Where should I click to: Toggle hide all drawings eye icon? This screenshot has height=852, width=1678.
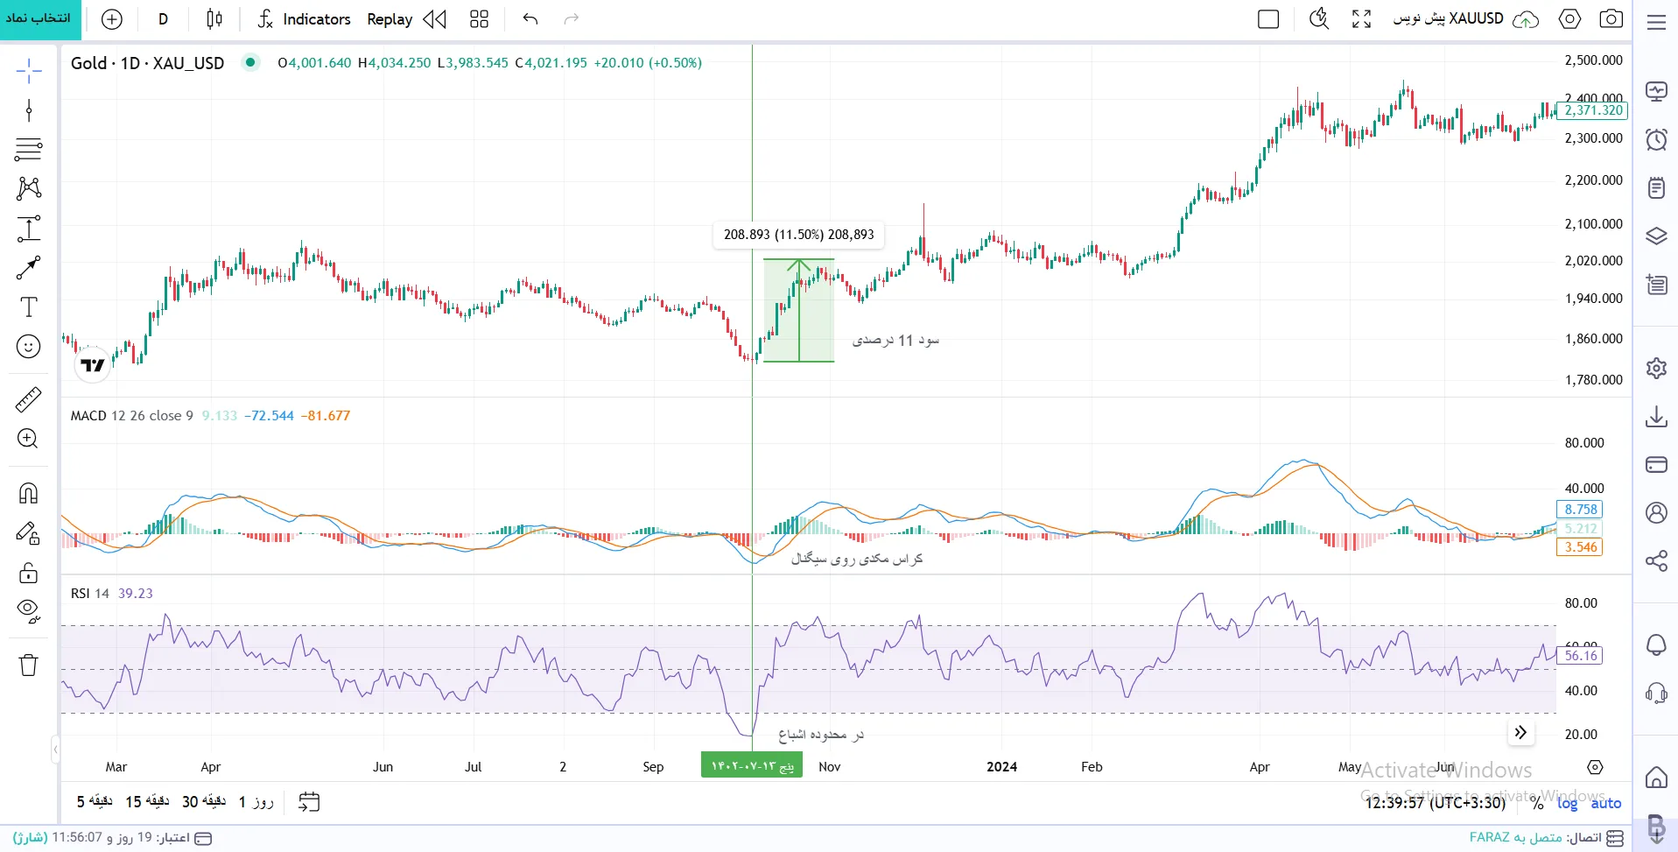(x=28, y=610)
